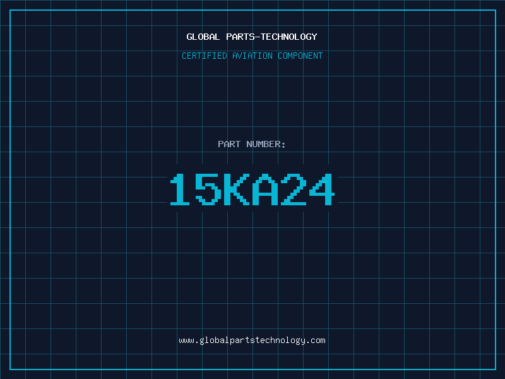Open the www.globalpartstechnology.com link
Image resolution: width=505 pixels, height=379 pixels.
[x=252, y=340]
